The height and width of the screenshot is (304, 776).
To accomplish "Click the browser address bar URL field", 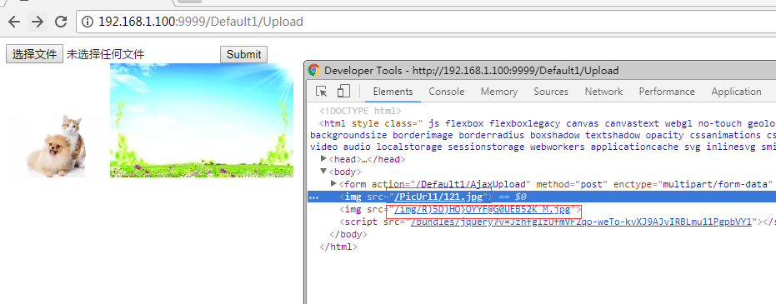I will tap(426, 22).
